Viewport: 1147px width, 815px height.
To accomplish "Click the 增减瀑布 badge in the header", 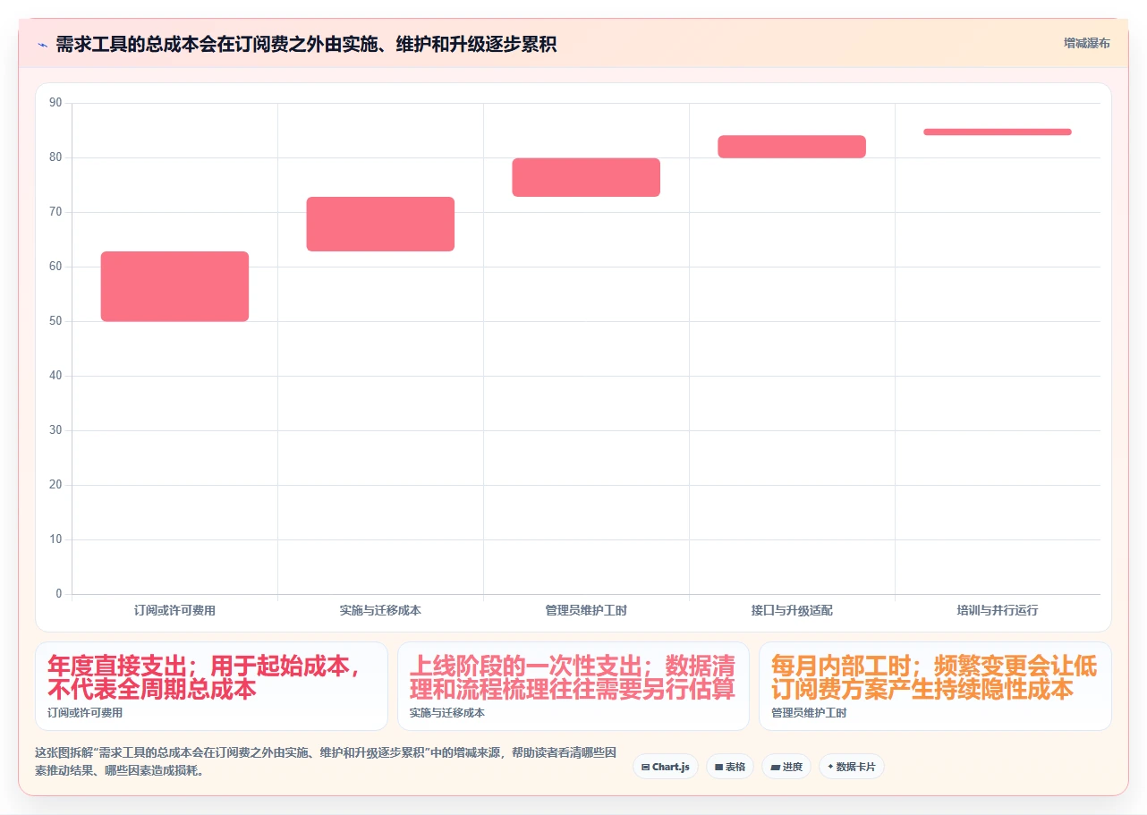I will pos(1087,43).
